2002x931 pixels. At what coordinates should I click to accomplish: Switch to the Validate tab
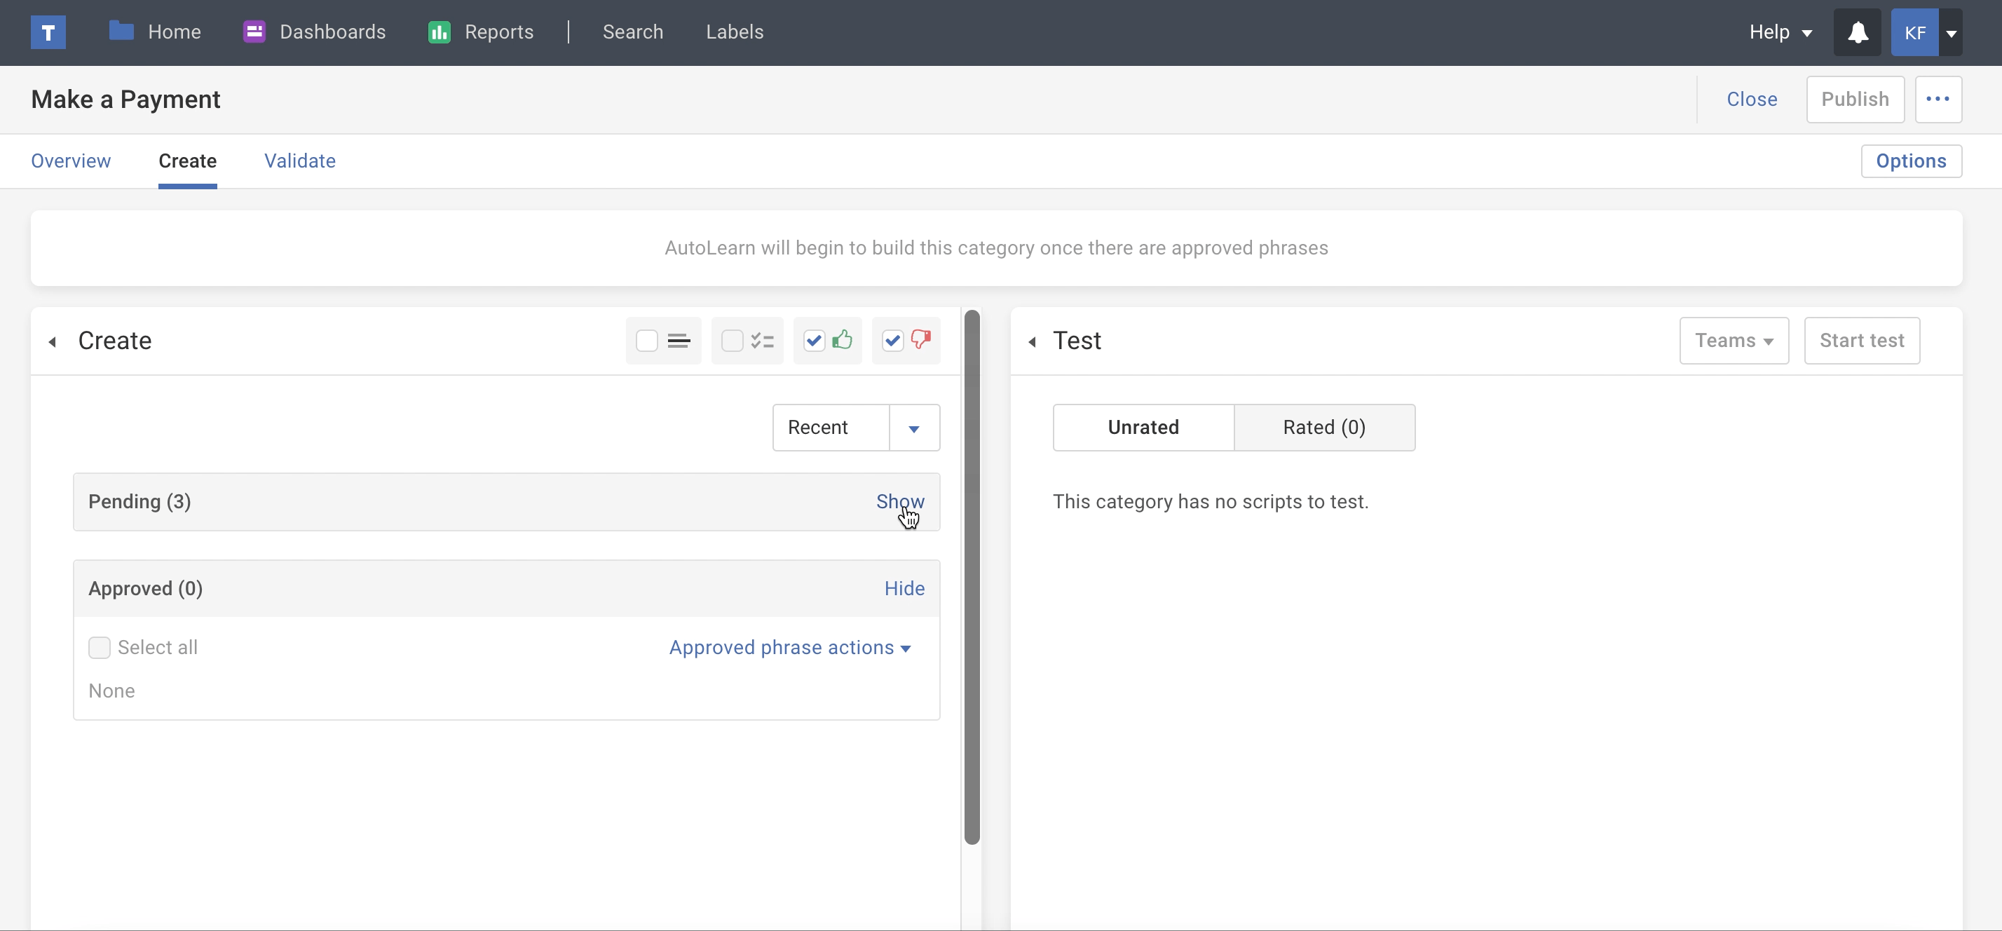300,161
